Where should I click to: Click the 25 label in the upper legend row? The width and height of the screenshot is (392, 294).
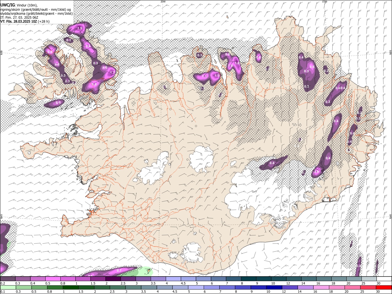click(x=363, y=283)
